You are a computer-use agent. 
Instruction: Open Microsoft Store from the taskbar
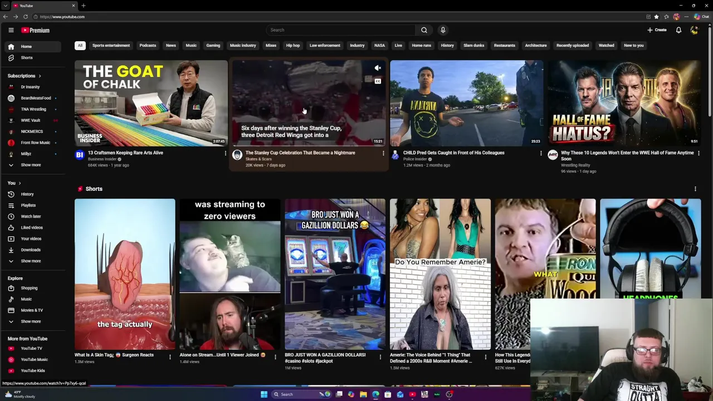(x=388, y=394)
